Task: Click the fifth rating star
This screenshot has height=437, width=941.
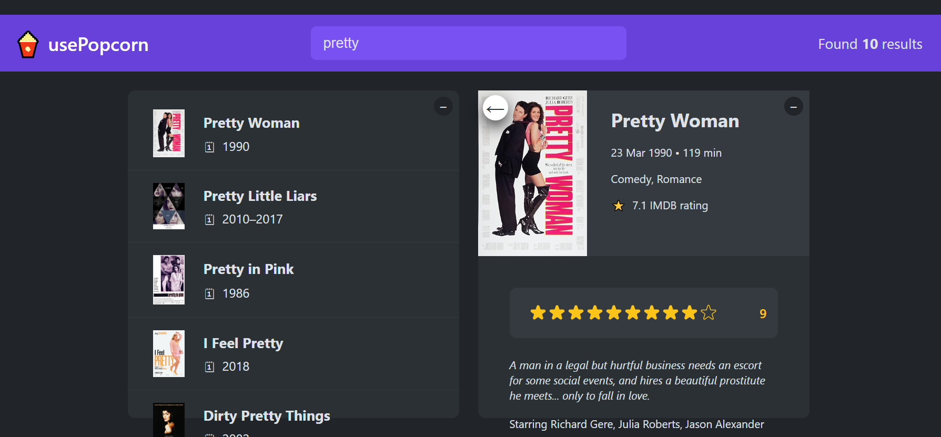Action: (613, 313)
